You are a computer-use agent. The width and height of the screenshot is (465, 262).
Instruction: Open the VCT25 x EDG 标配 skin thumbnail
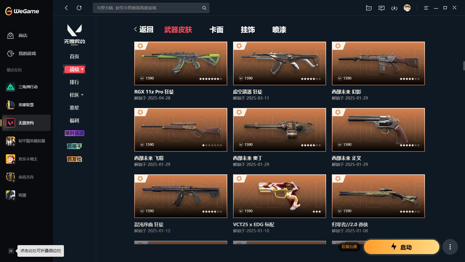click(x=280, y=196)
